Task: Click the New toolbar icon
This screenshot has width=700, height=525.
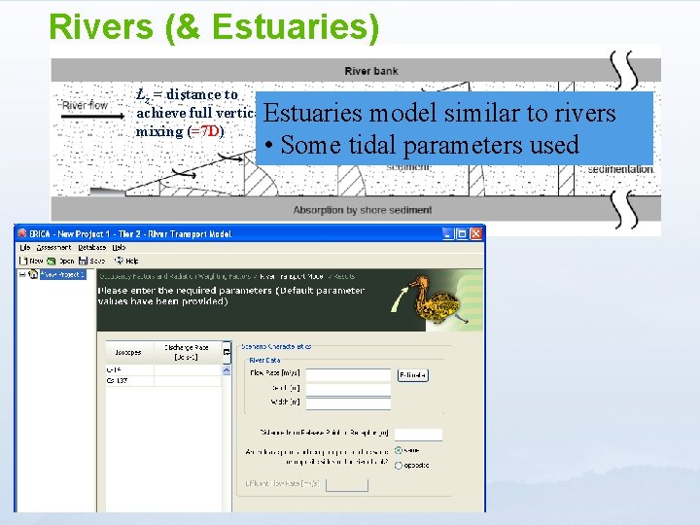Action: click(22, 261)
